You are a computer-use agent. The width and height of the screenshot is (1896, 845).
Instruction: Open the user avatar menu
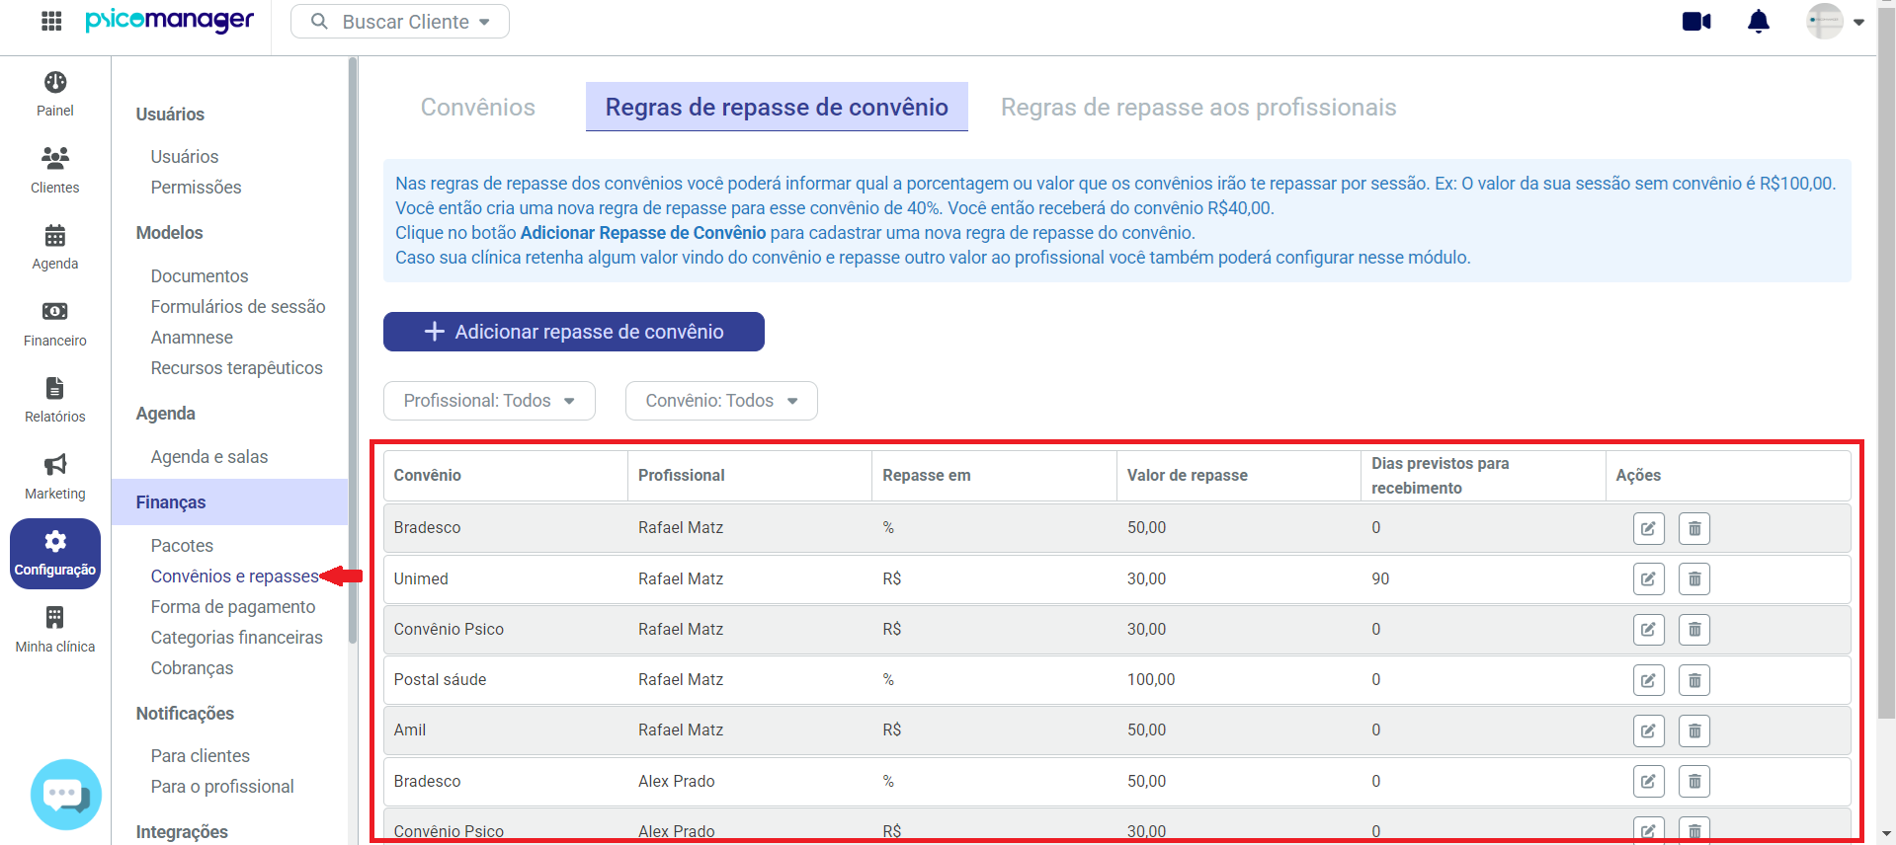pos(1835,21)
